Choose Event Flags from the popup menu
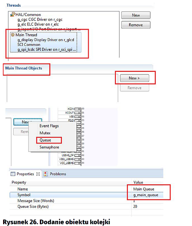Image resolution: width=192 pixels, height=226 pixels. point(49,126)
